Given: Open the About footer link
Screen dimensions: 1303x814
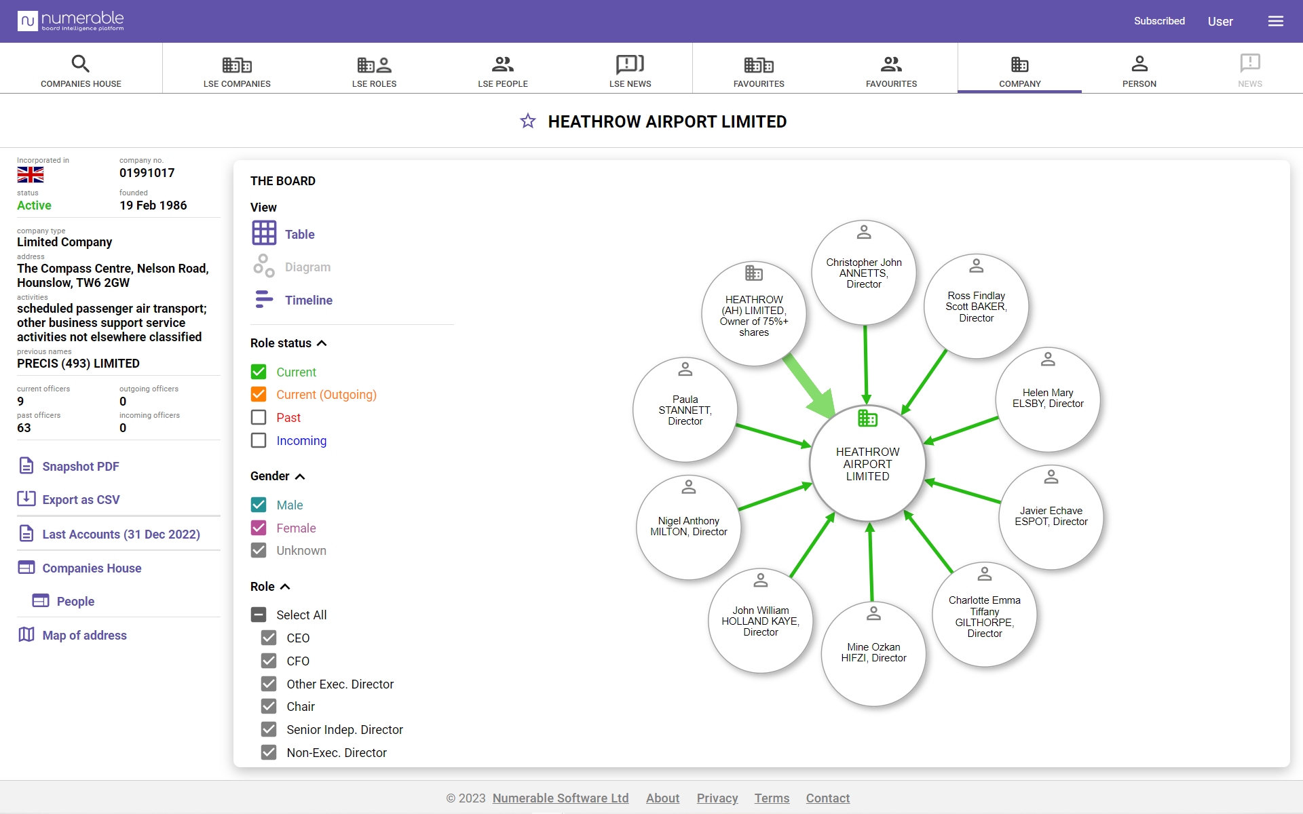Looking at the screenshot, I should (x=662, y=798).
